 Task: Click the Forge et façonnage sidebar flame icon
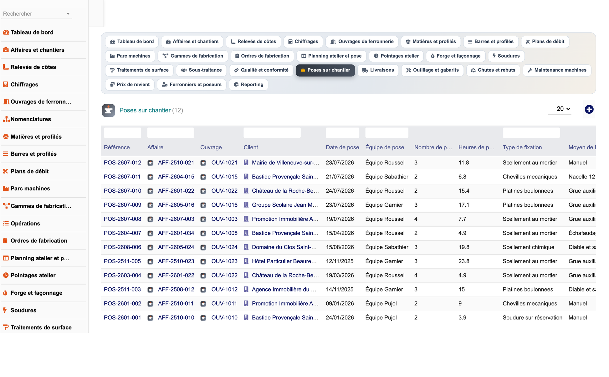click(5, 293)
